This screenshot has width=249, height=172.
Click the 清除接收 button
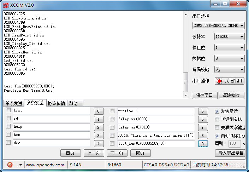[231, 95]
